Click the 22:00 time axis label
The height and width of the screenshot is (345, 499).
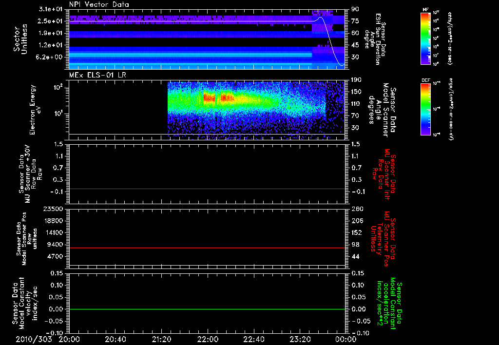(x=208, y=340)
